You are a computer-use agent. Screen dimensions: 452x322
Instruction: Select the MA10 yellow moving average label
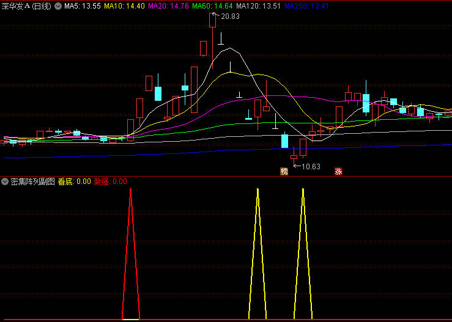pos(125,6)
